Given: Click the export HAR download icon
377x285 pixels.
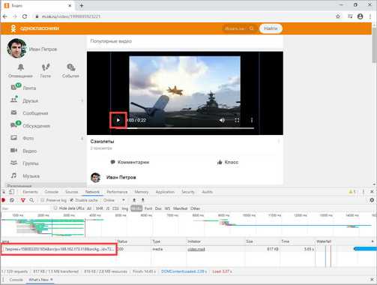Looking at the screenshot, I should tap(143, 200).
